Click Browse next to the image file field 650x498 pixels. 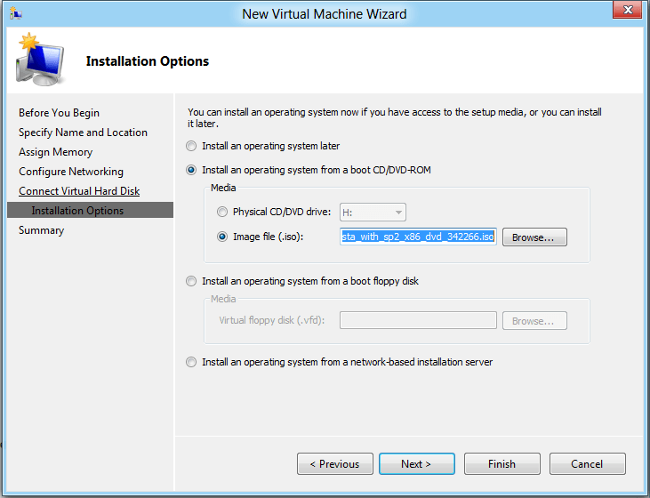(x=534, y=237)
